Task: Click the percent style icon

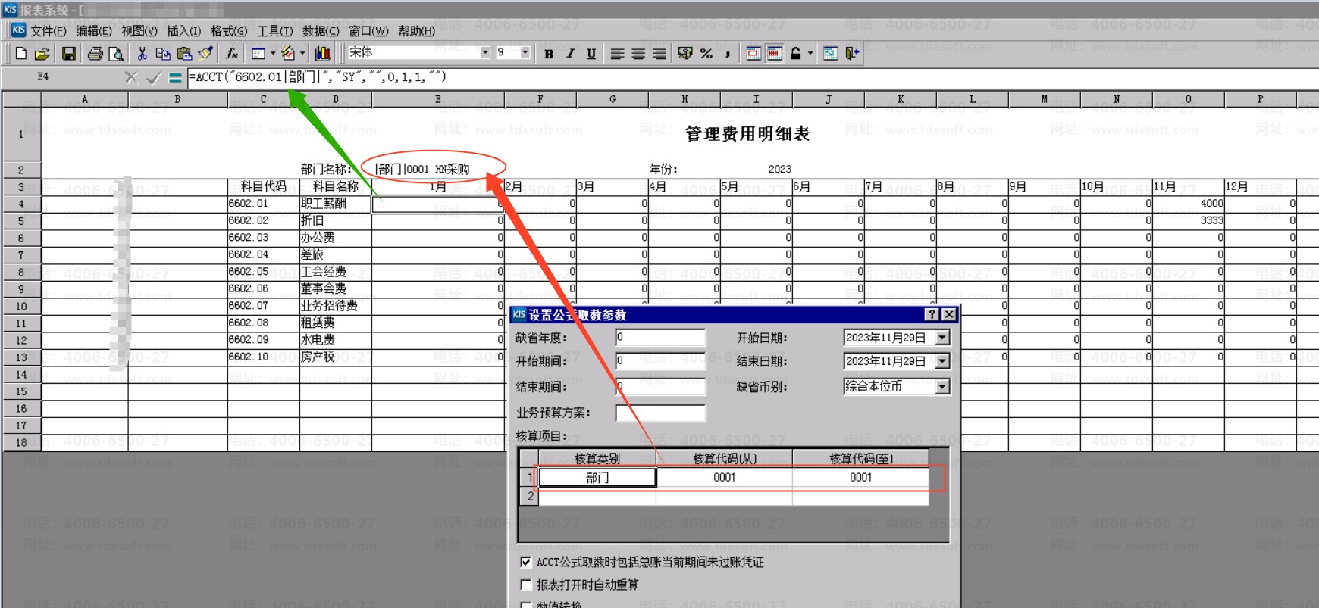Action: [706, 54]
